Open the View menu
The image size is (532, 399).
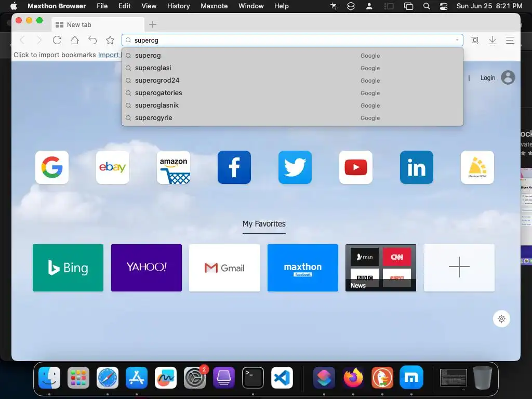point(149,6)
